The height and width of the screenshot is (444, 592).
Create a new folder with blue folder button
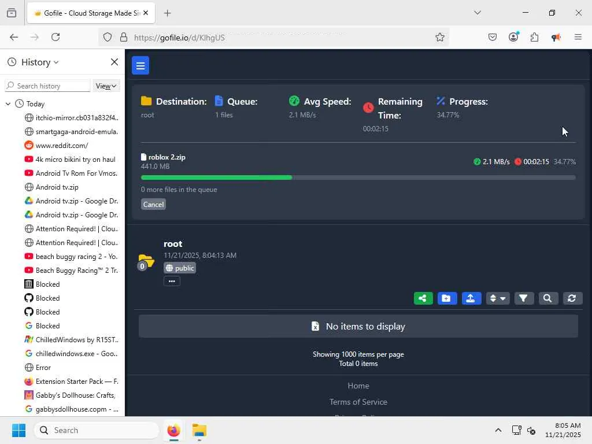(x=447, y=298)
